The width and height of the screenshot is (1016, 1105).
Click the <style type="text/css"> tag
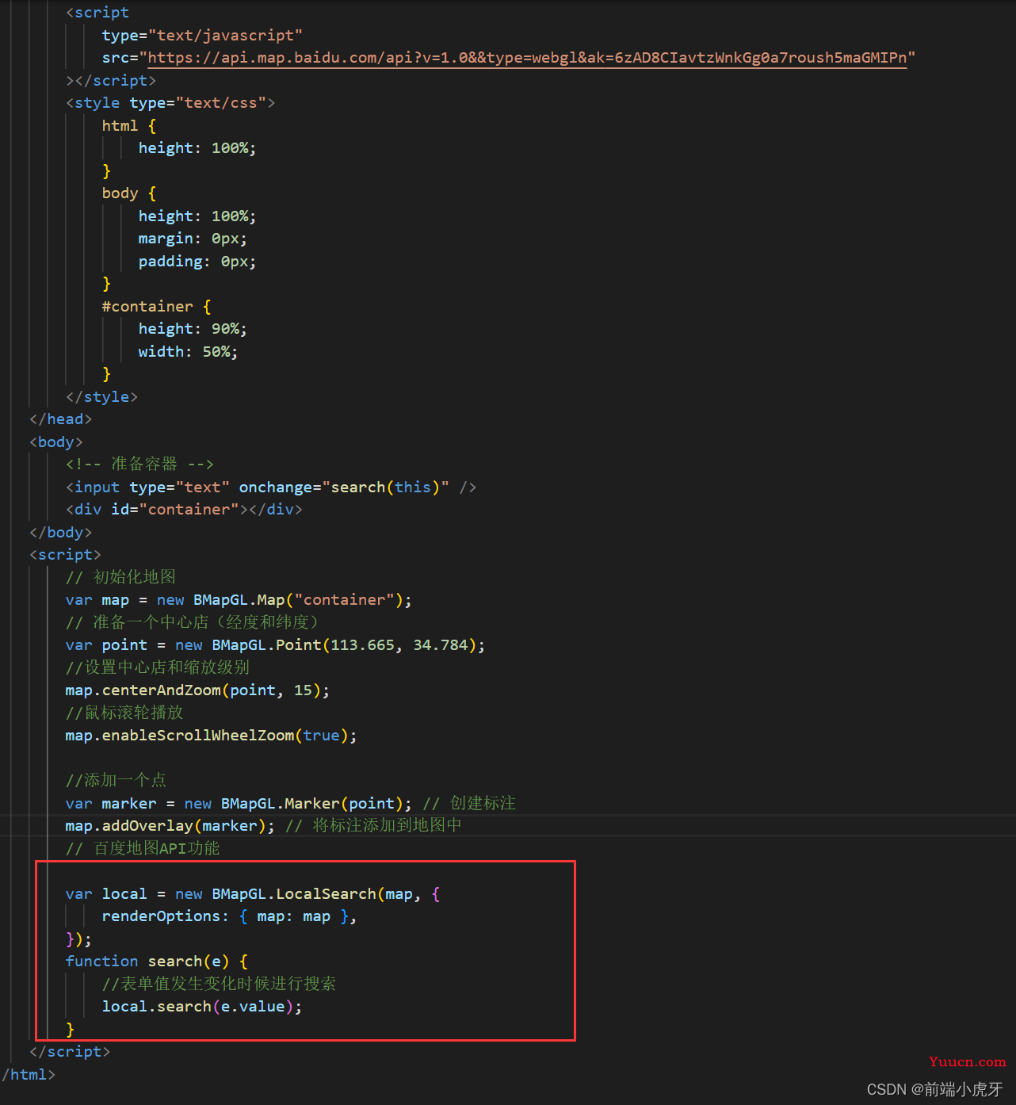click(x=170, y=103)
